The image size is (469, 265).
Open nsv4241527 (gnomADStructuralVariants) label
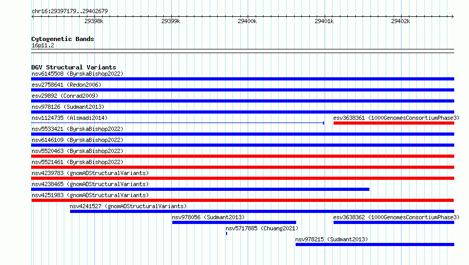(128, 206)
